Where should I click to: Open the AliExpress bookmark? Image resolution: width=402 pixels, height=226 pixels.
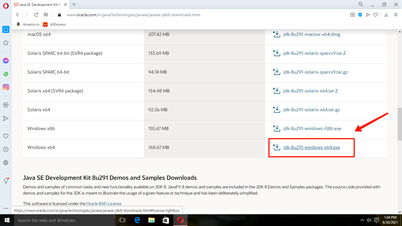click(x=54, y=24)
